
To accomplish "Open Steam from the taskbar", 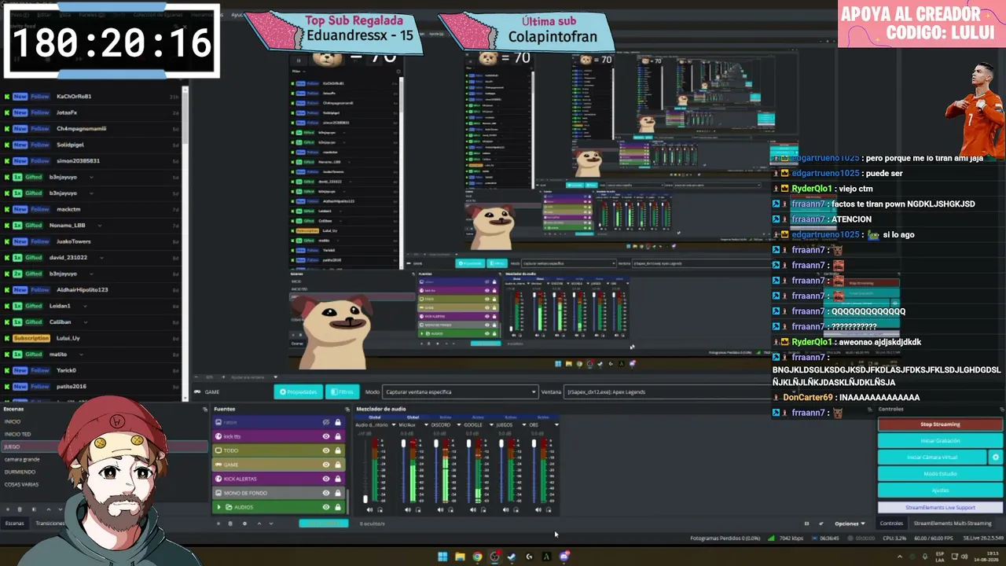I will pos(512,557).
